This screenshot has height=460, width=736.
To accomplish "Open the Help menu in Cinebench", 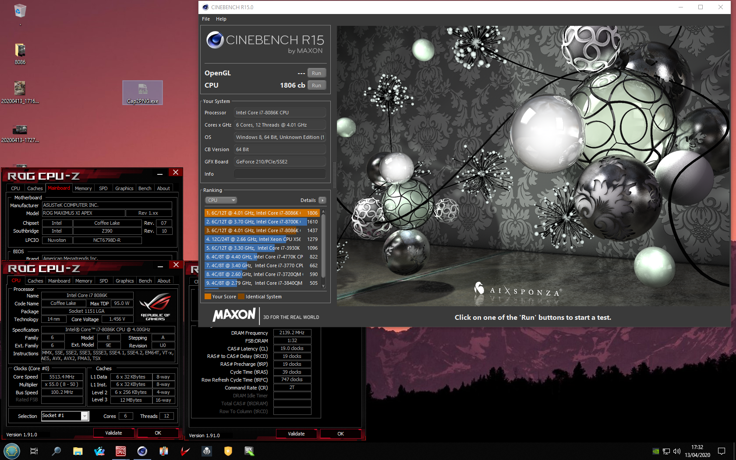I will tap(221, 19).
